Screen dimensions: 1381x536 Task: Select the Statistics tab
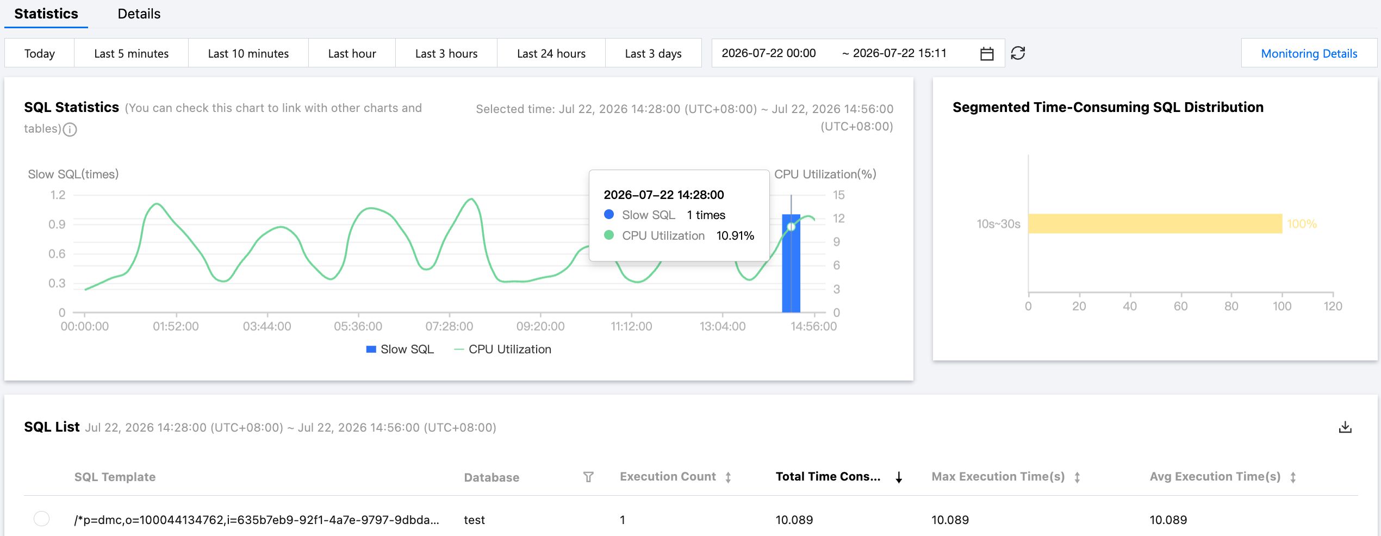[46, 14]
